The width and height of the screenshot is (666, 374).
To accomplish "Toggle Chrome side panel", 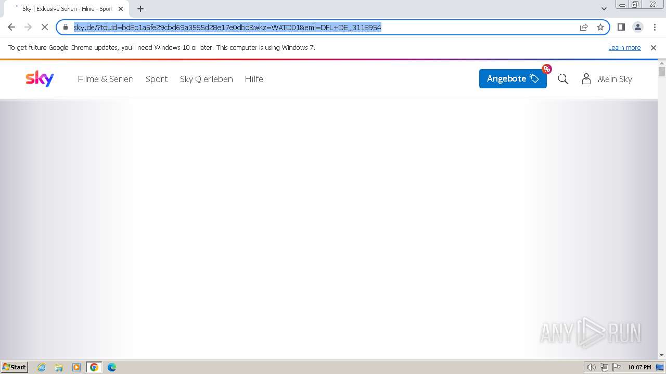I will coord(621,27).
